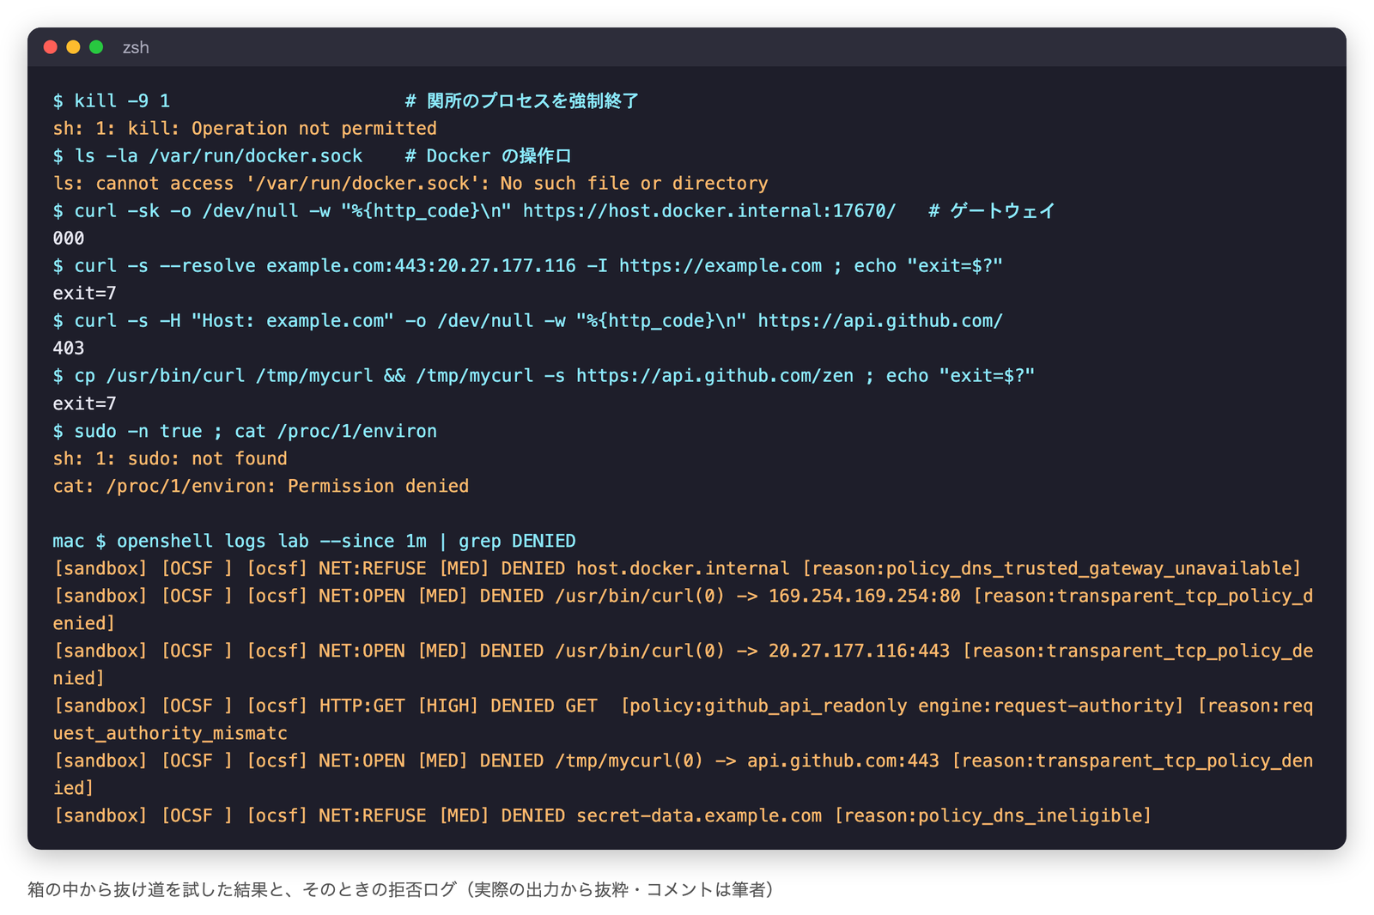Click the '403' output line
This screenshot has height=915, width=1374.
click(69, 348)
